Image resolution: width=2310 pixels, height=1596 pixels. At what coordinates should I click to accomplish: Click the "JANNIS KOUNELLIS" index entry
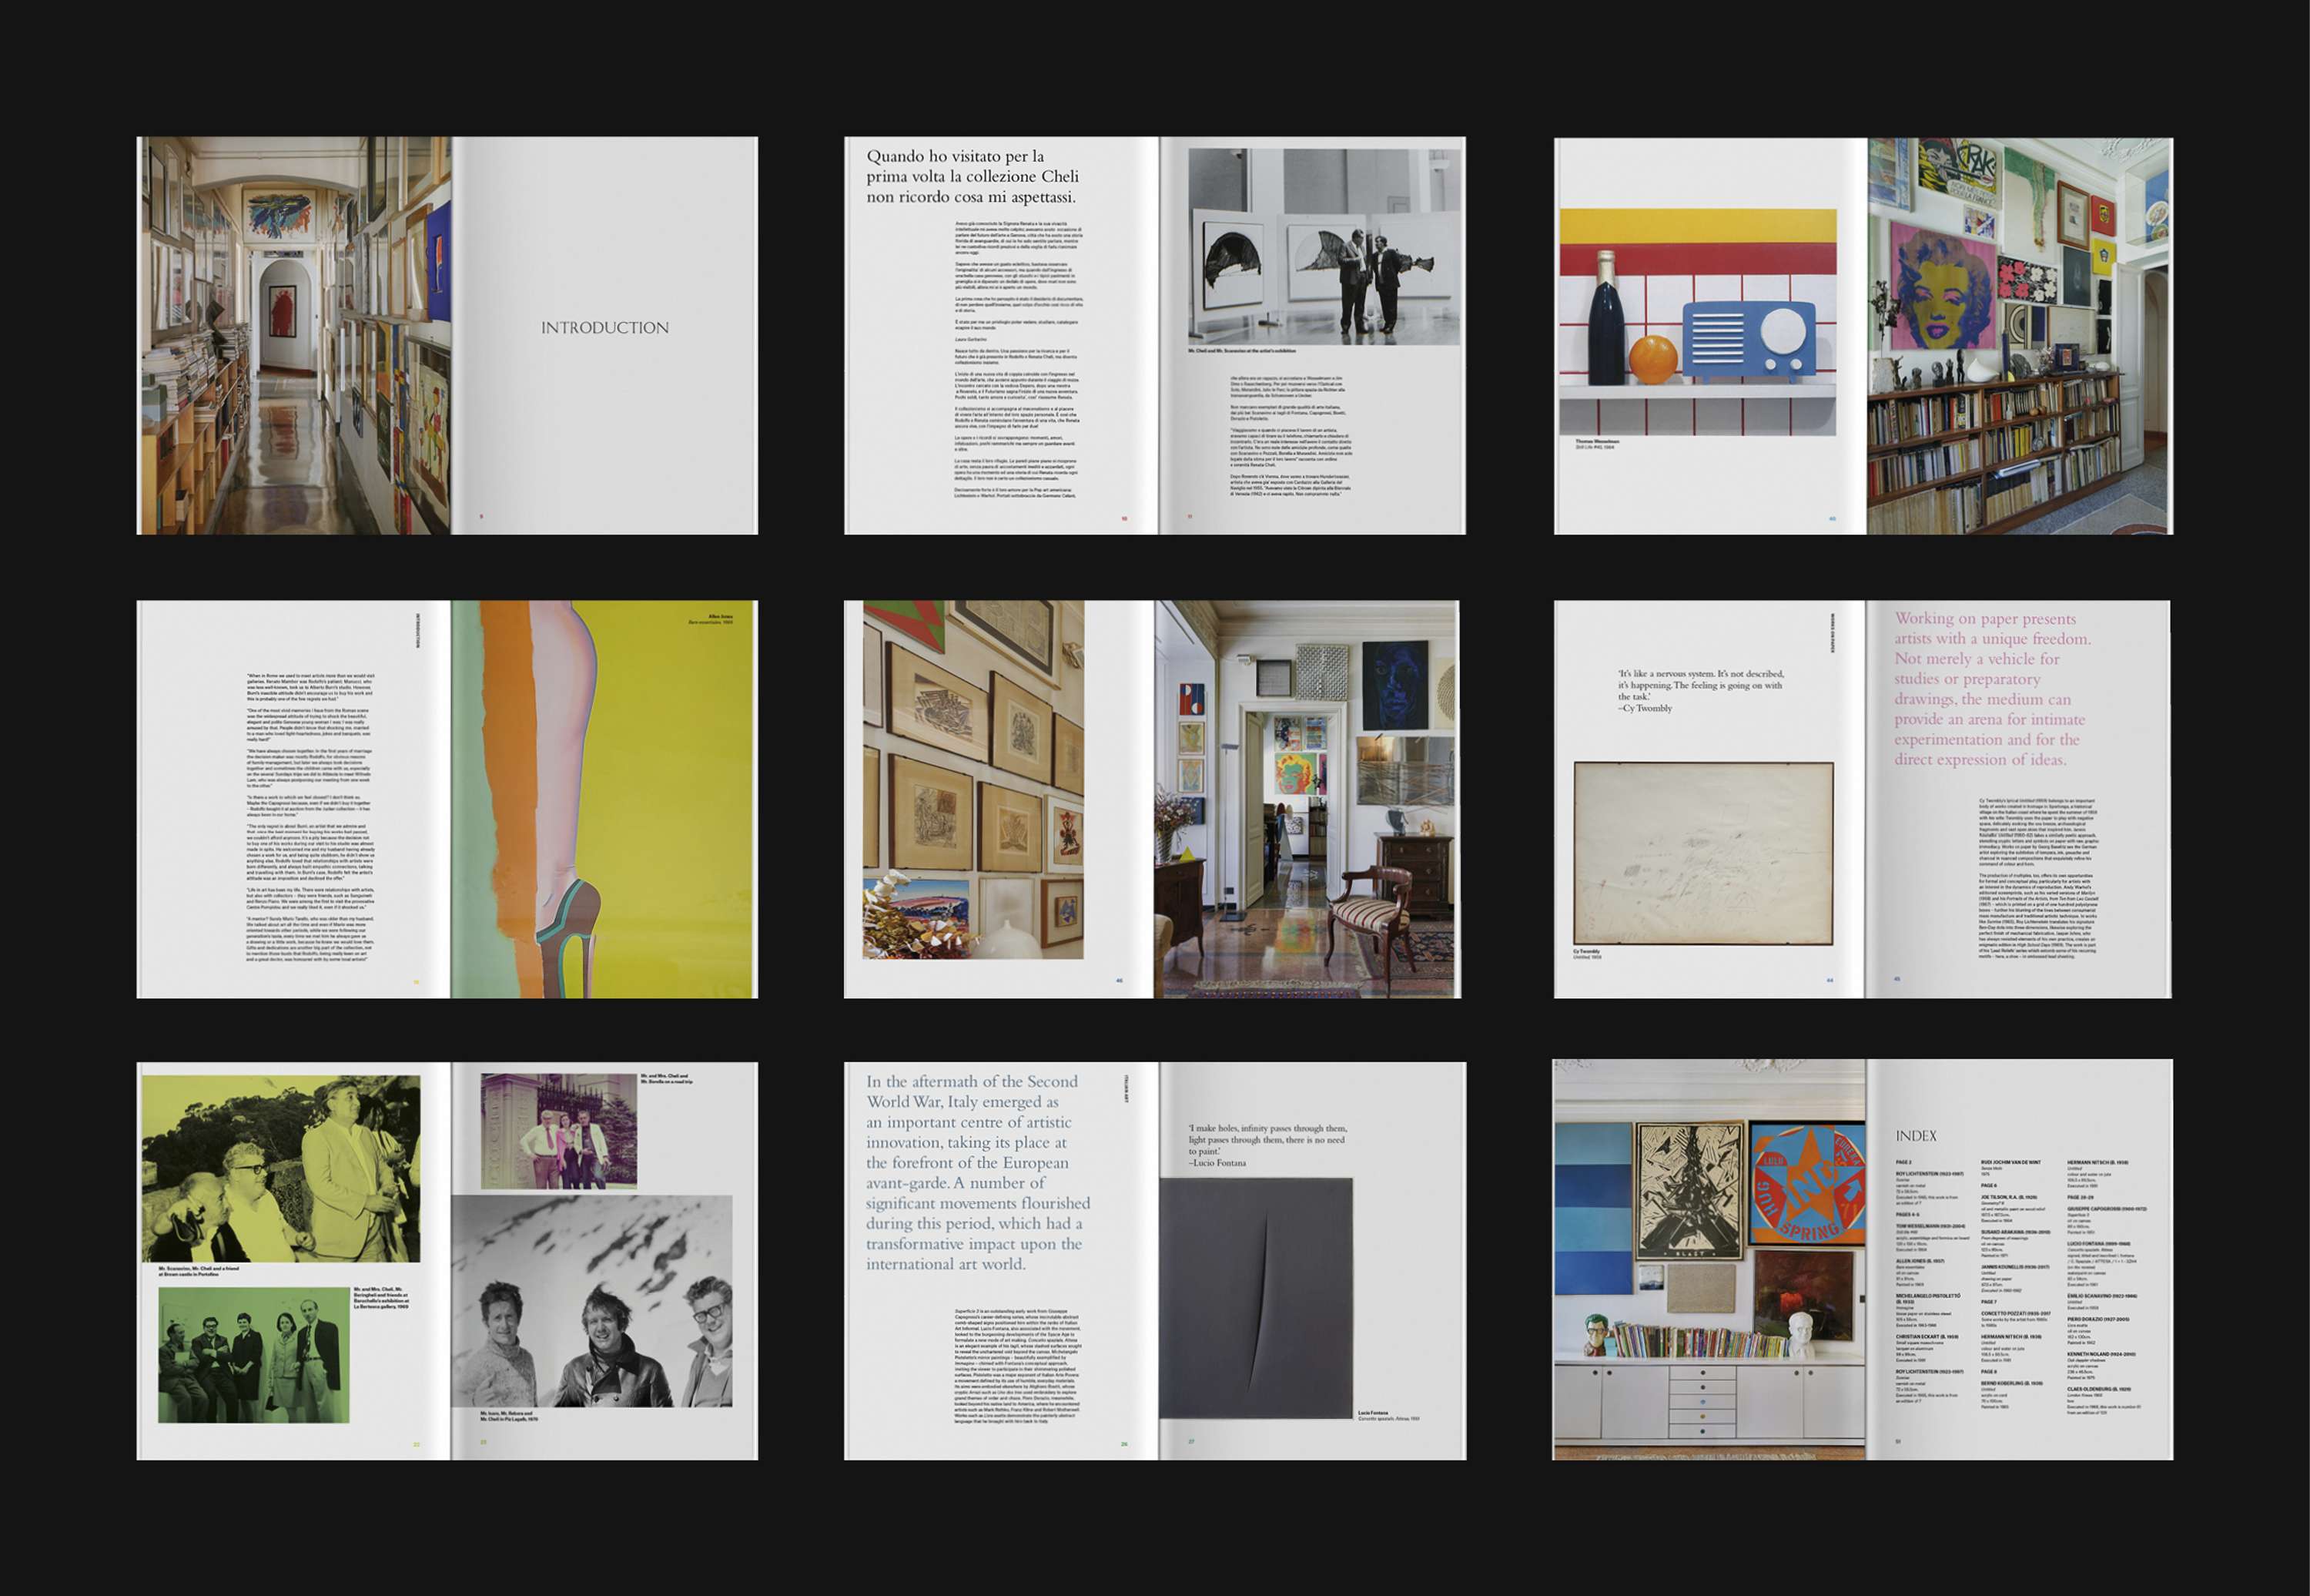click(2016, 1267)
